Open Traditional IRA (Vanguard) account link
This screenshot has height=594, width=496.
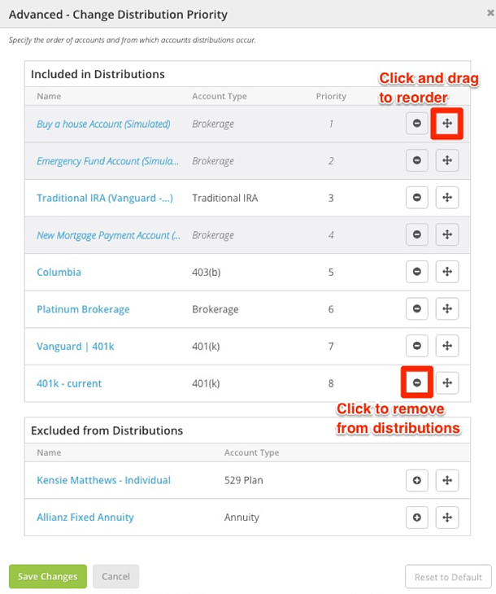coord(105,198)
